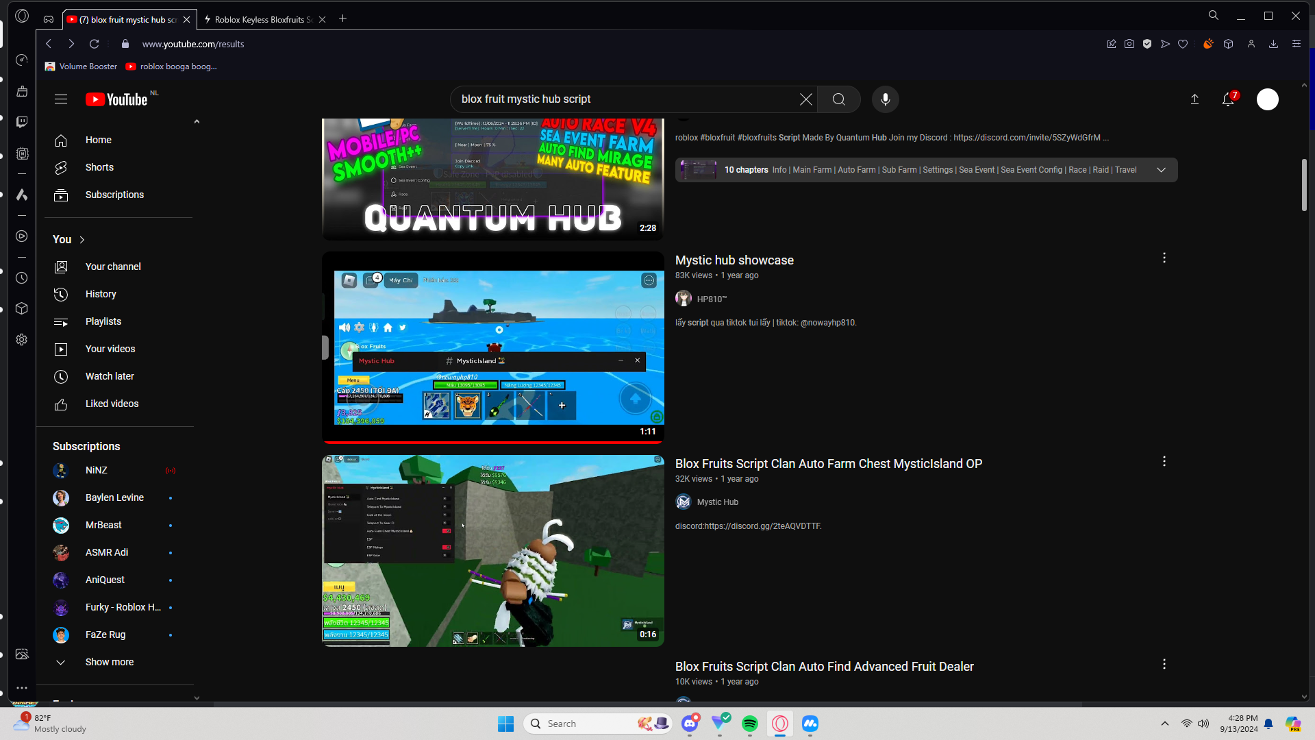Take a snapshot with the camera icon
The height and width of the screenshot is (740, 1315).
pos(1129,44)
